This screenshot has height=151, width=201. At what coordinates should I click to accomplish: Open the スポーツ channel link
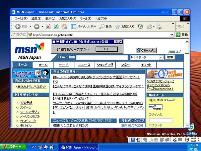click(26, 107)
